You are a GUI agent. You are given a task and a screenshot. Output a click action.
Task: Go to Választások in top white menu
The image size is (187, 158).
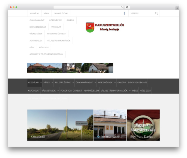pyautogui.click(x=36, y=34)
